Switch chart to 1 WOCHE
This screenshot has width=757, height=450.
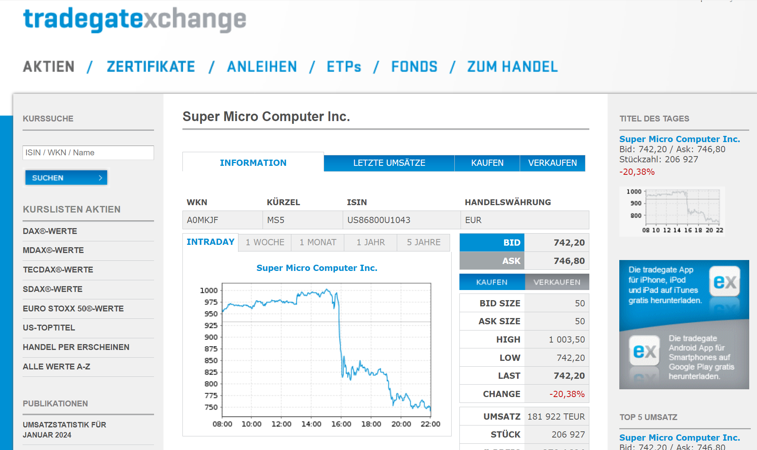[x=265, y=243]
